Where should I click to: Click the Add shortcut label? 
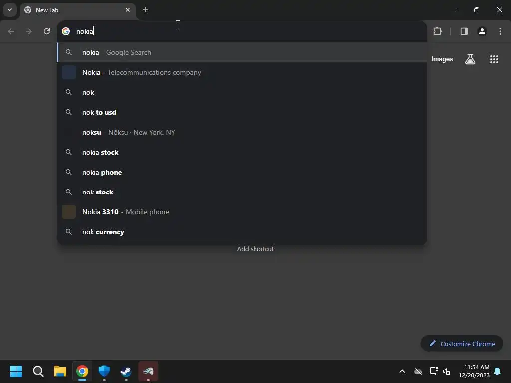(x=255, y=249)
